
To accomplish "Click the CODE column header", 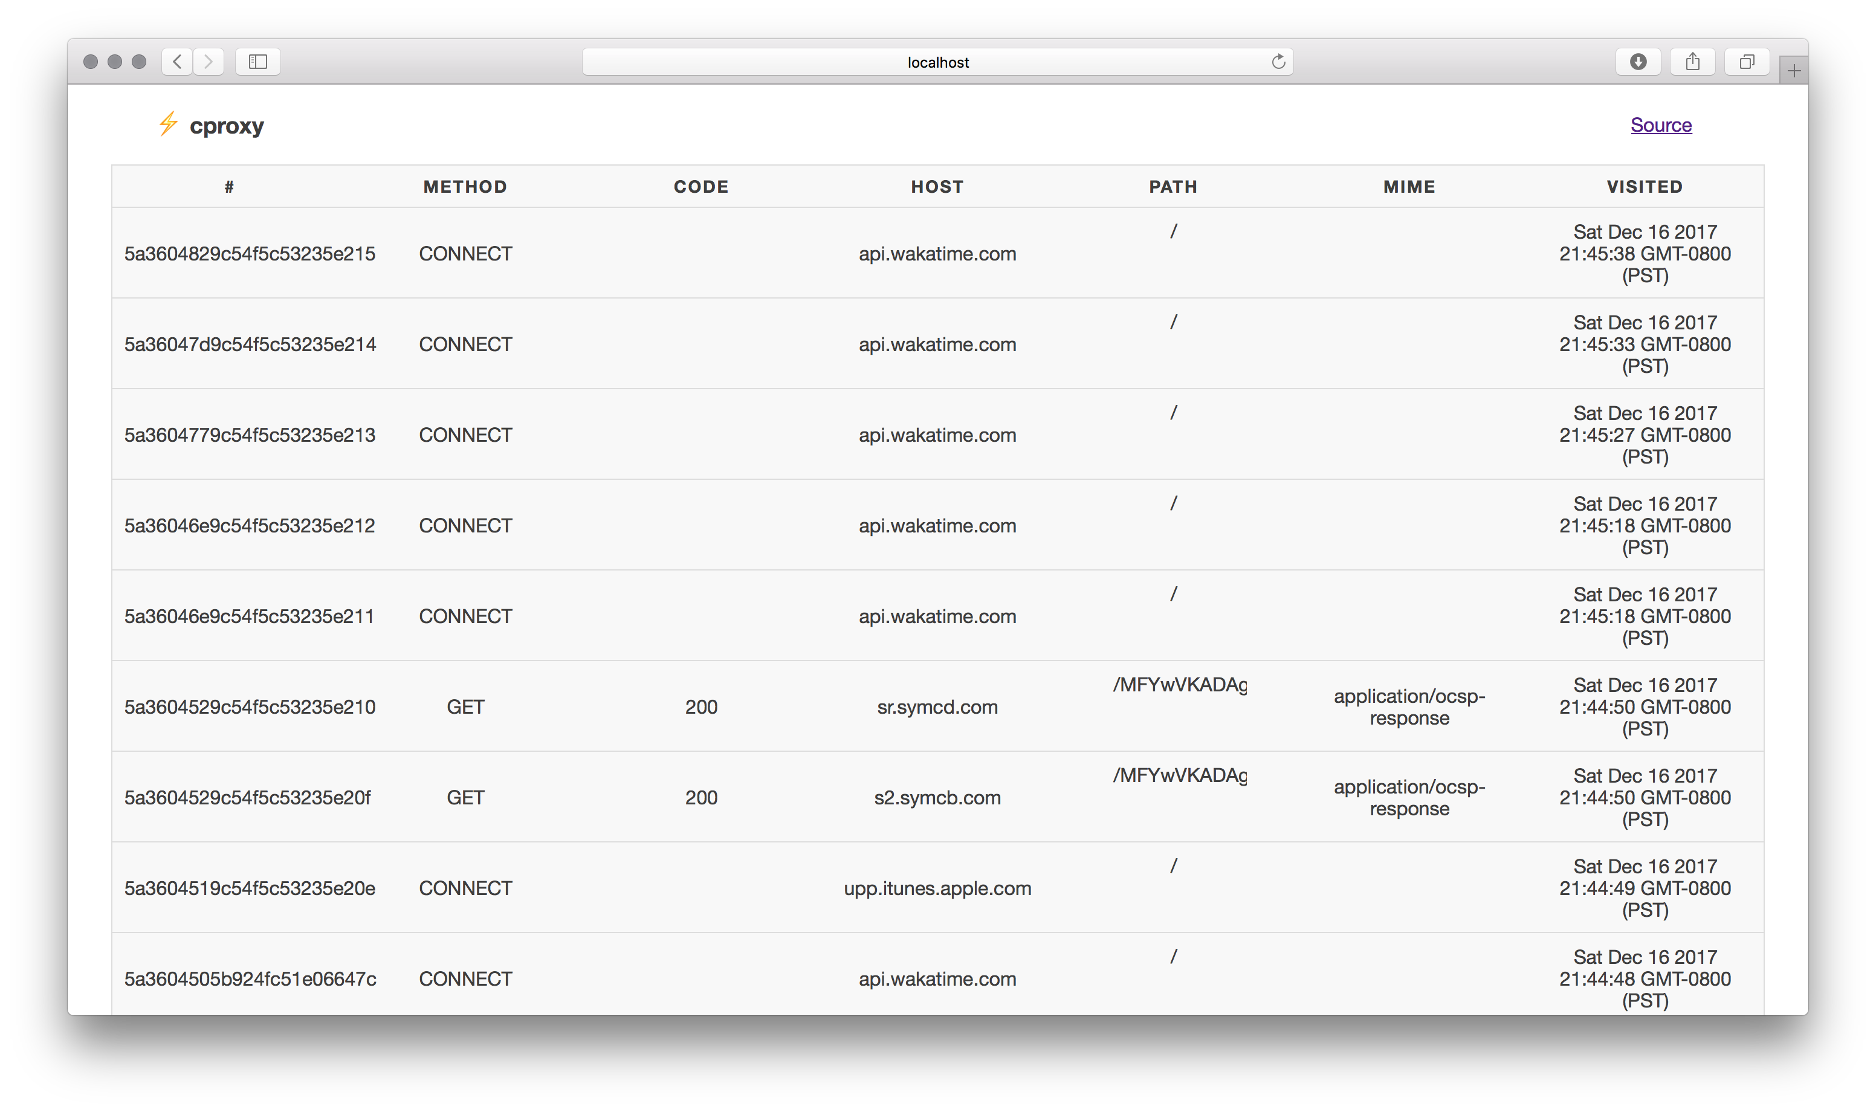I will [x=700, y=187].
